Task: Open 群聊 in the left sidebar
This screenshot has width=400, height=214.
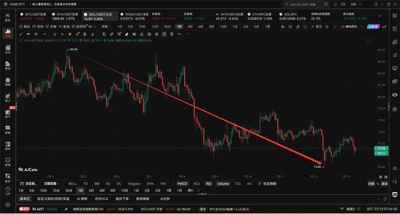Action: (7, 129)
